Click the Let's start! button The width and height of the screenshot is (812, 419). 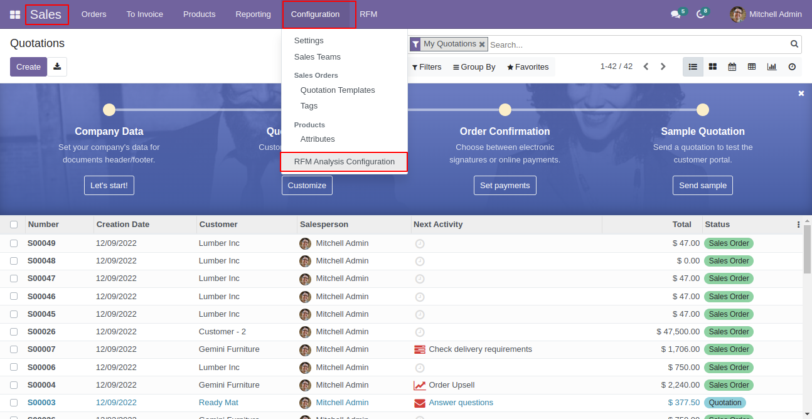pyautogui.click(x=109, y=186)
